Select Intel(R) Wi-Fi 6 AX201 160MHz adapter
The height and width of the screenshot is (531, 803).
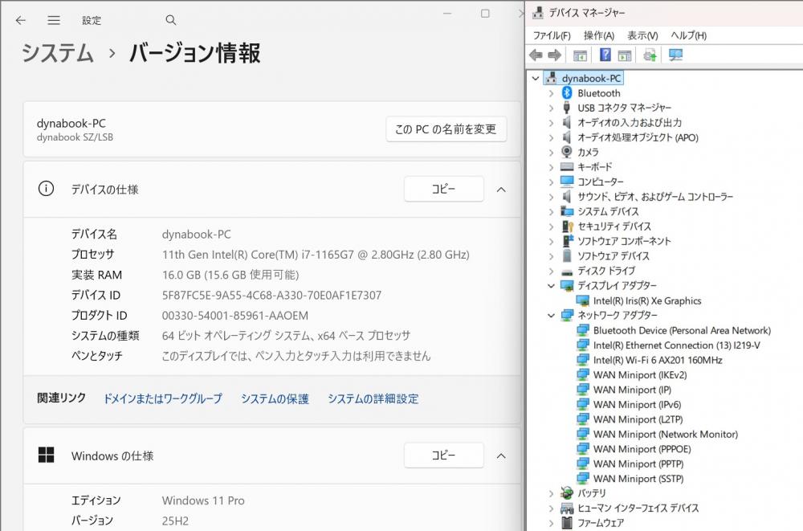coord(657,360)
